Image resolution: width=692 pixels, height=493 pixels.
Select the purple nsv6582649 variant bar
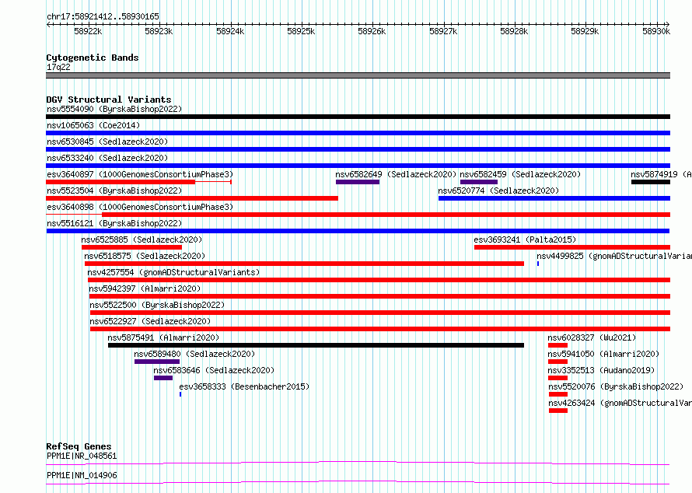(x=358, y=182)
